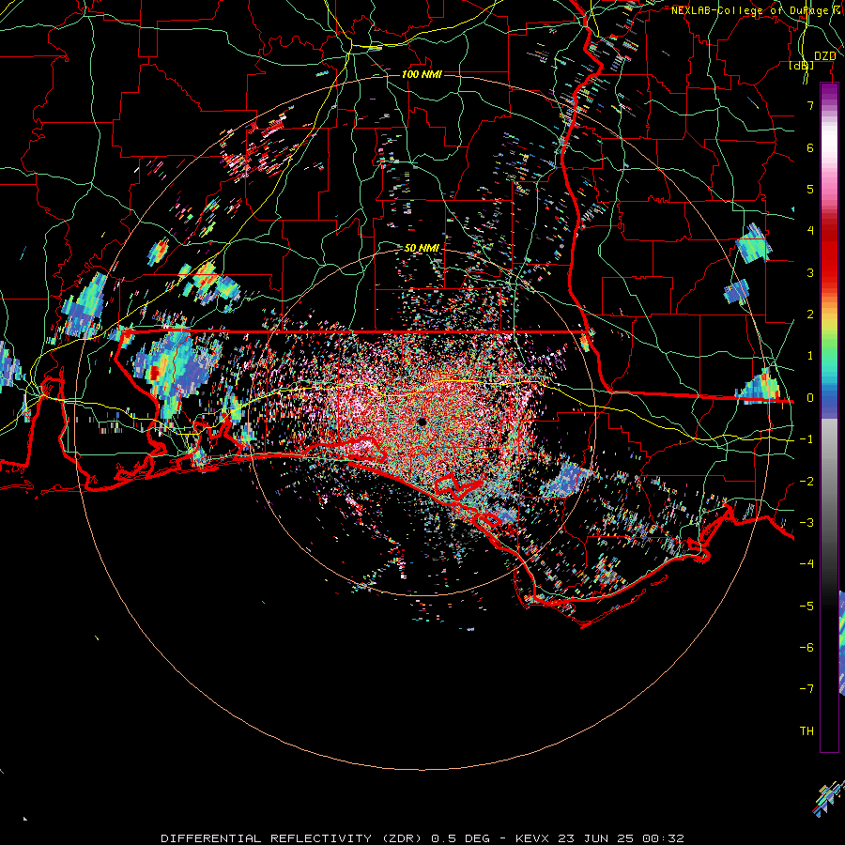Select the 4 value on color scale
The width and height of the screenshot is (845, 845).
tap(810, 231)
